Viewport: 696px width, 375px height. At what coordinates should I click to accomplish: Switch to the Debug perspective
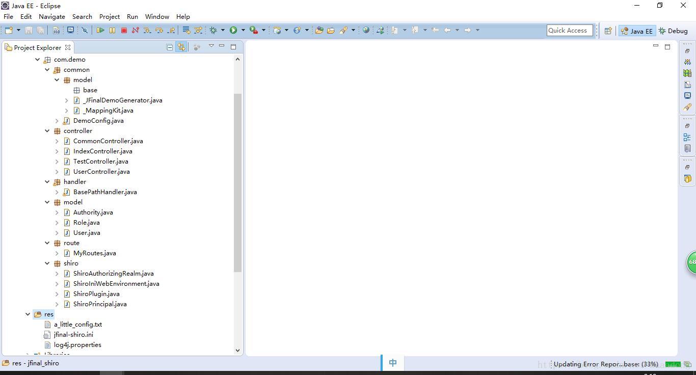(673, 31)
